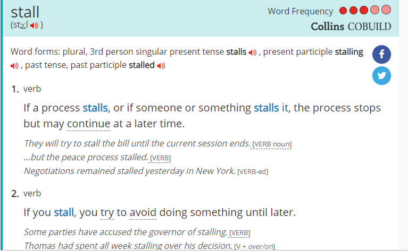
Task: Share this entry on Twitter
Action: point(381,75)
